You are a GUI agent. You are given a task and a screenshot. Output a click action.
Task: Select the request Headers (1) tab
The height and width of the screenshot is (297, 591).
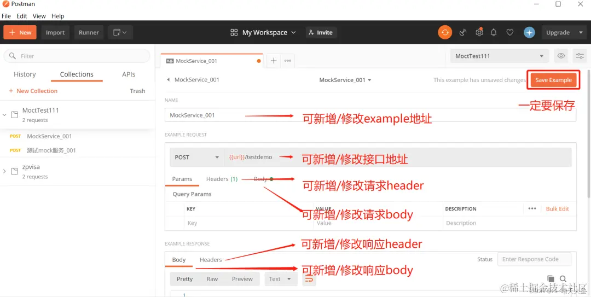222,179
